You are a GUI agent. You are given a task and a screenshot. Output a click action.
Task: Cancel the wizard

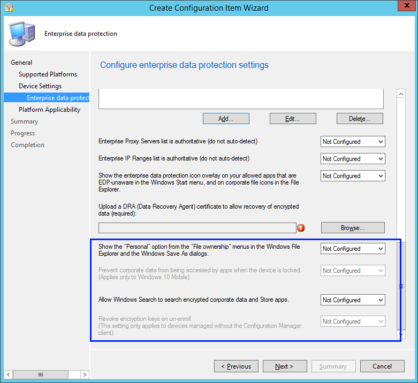pyautogui.click(x=382, y=366)
